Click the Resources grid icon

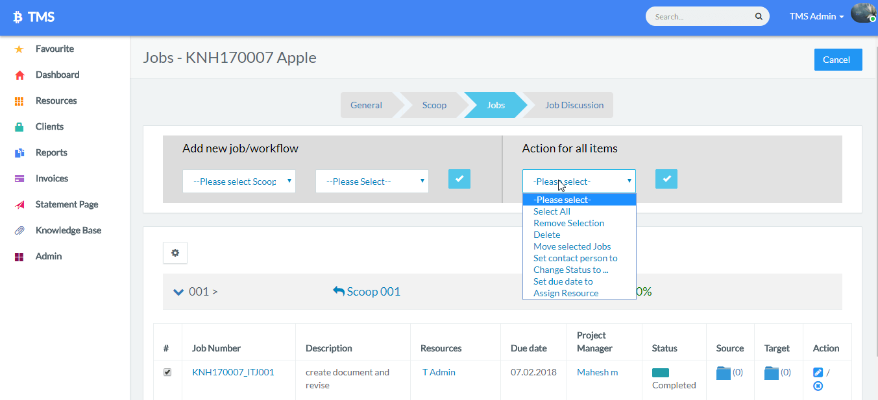19,101
